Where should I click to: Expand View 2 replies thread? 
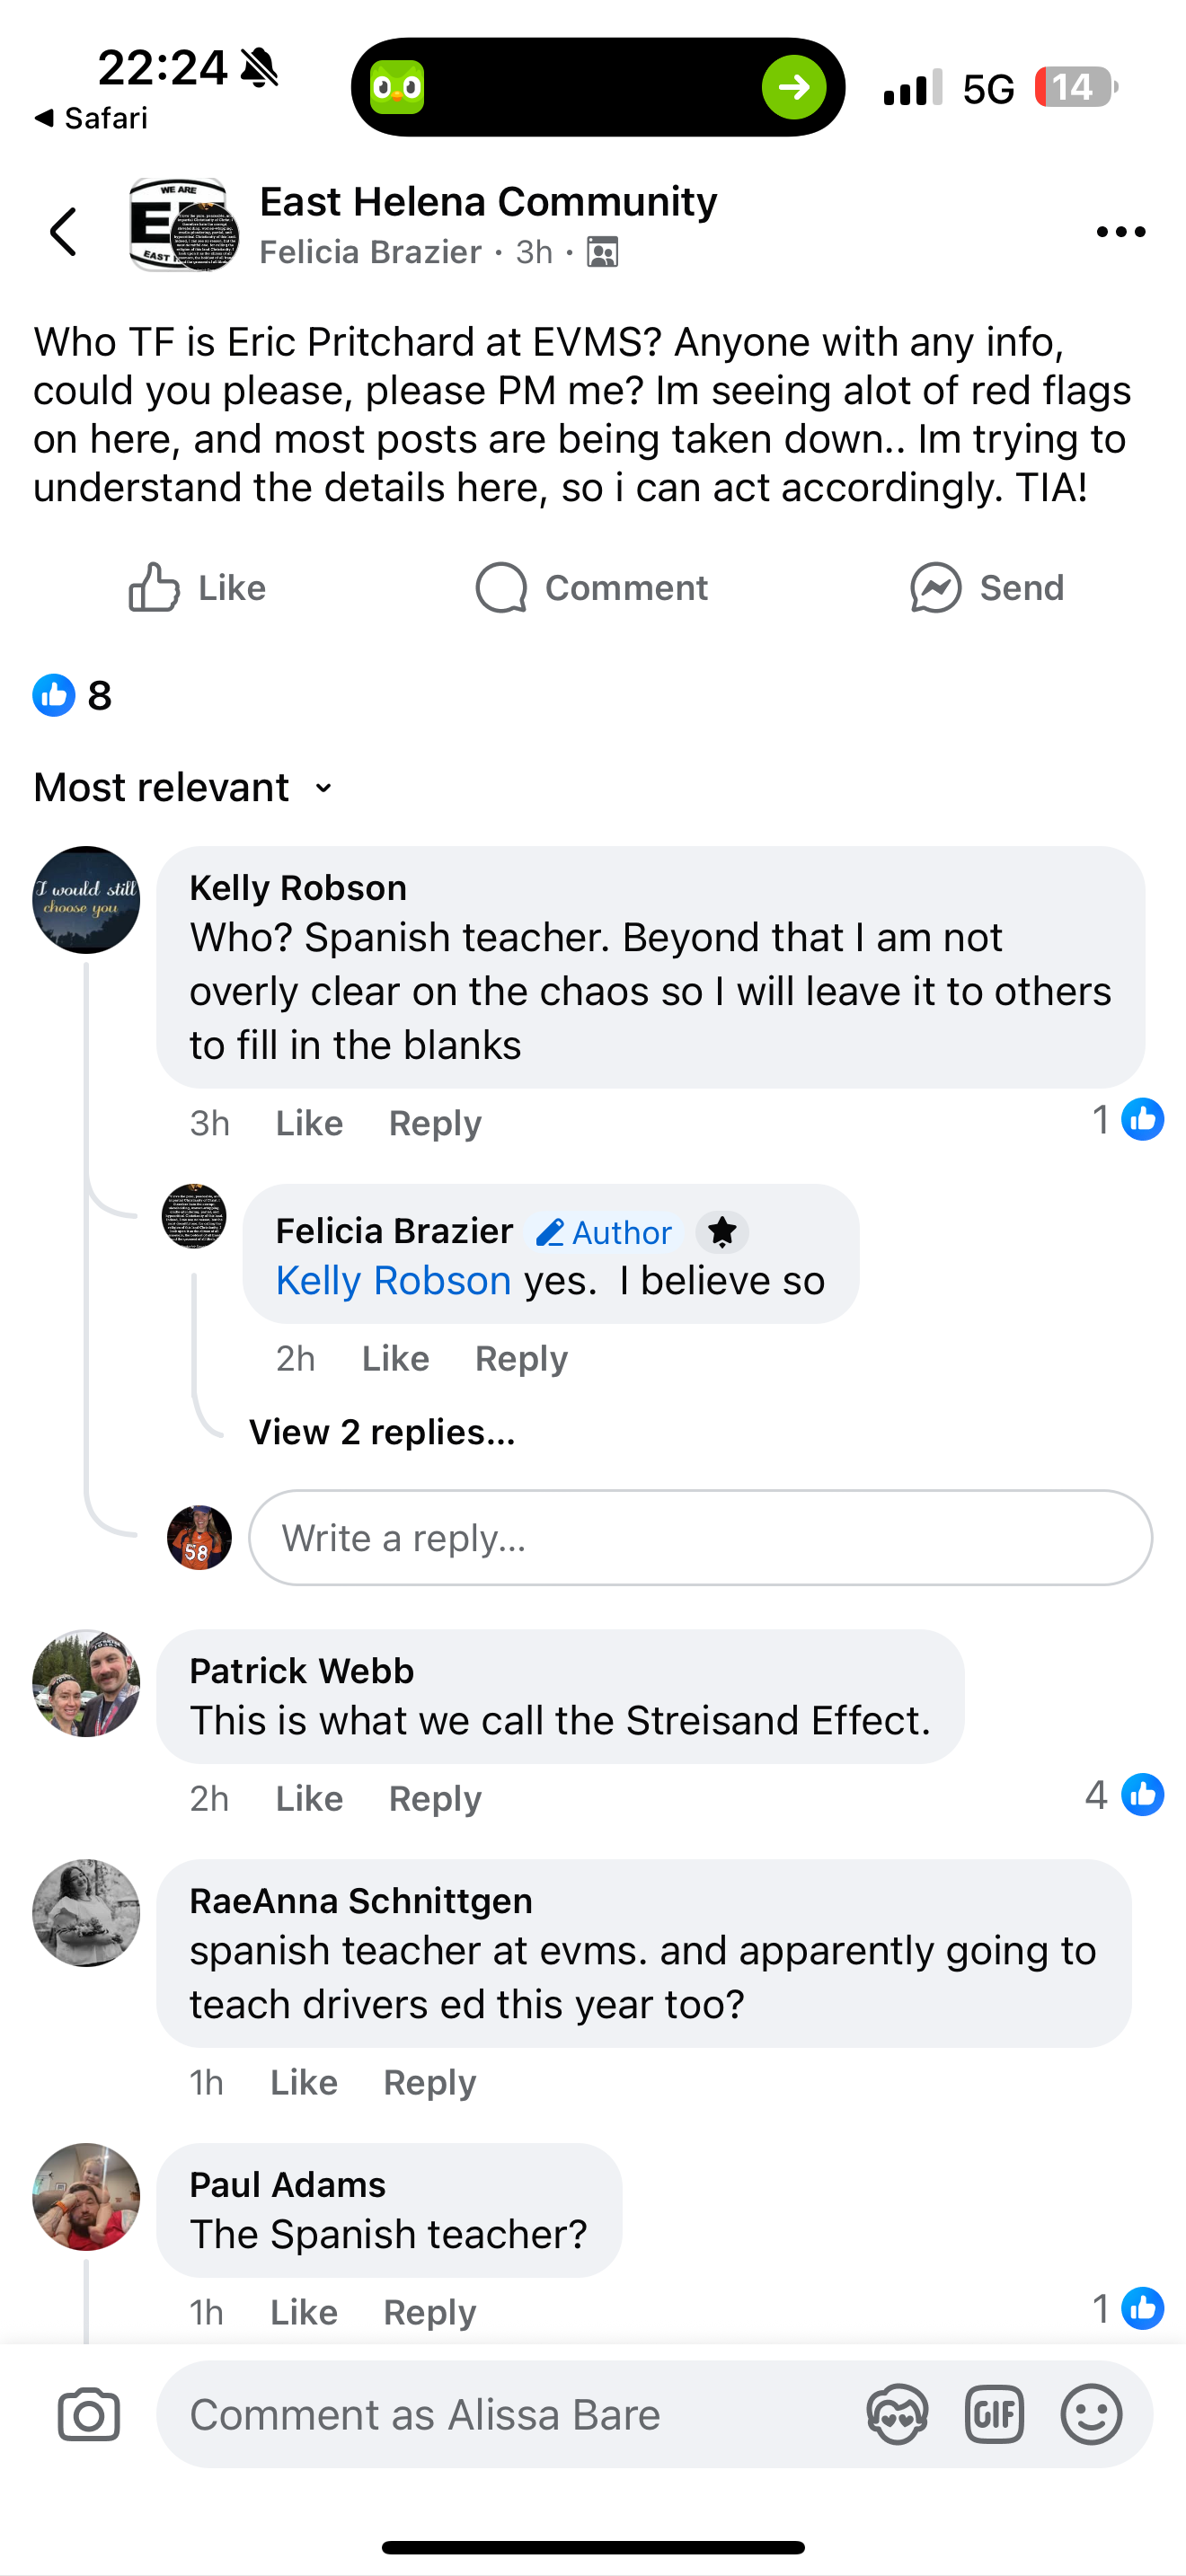pyautogui.click(x=382, y=1432)
